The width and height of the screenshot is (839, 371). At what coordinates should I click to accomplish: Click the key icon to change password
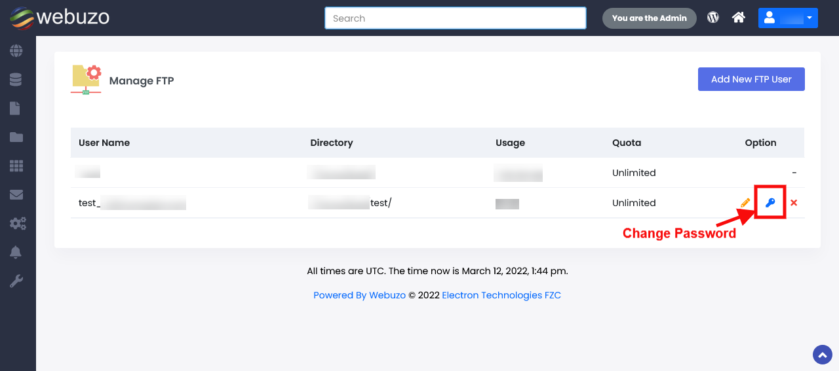coord(770,203)
